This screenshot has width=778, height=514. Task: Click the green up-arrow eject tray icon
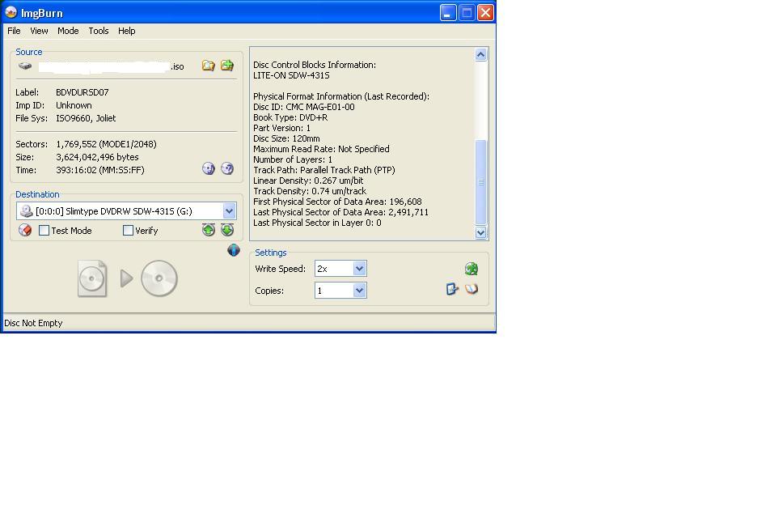click(209, 230)
